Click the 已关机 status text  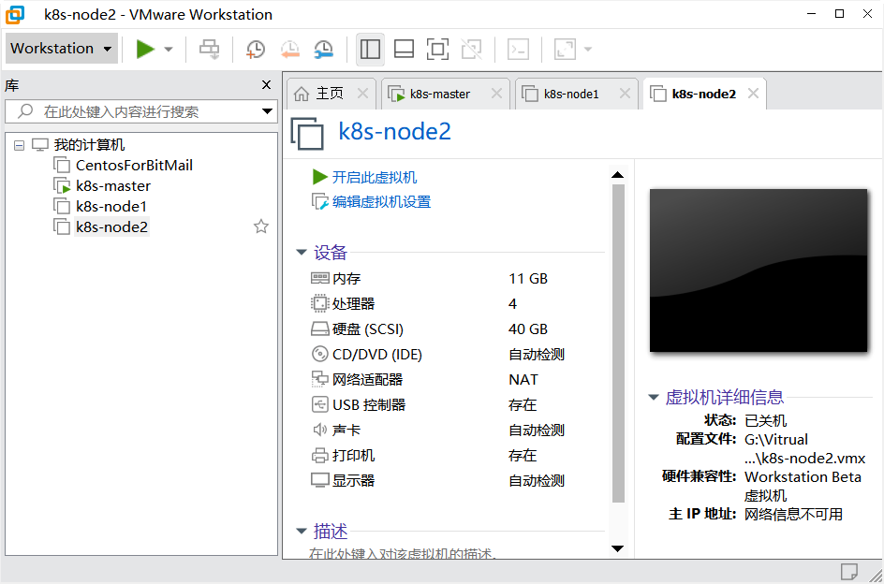[766, 420]
